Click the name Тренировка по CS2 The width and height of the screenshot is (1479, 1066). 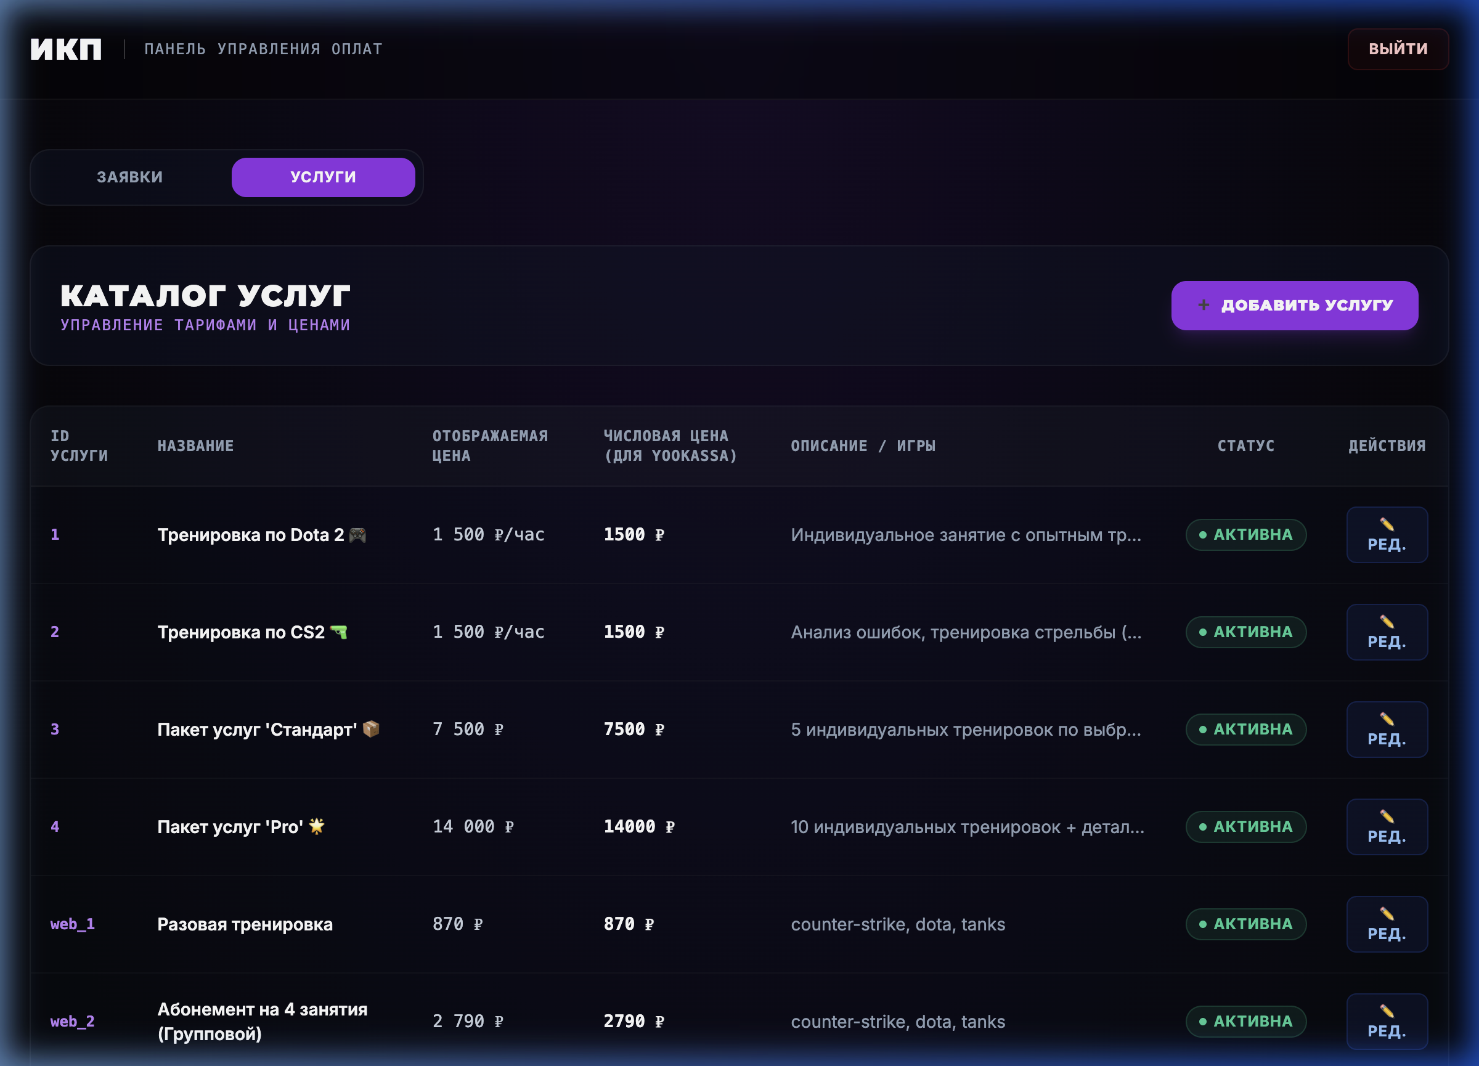242,632
